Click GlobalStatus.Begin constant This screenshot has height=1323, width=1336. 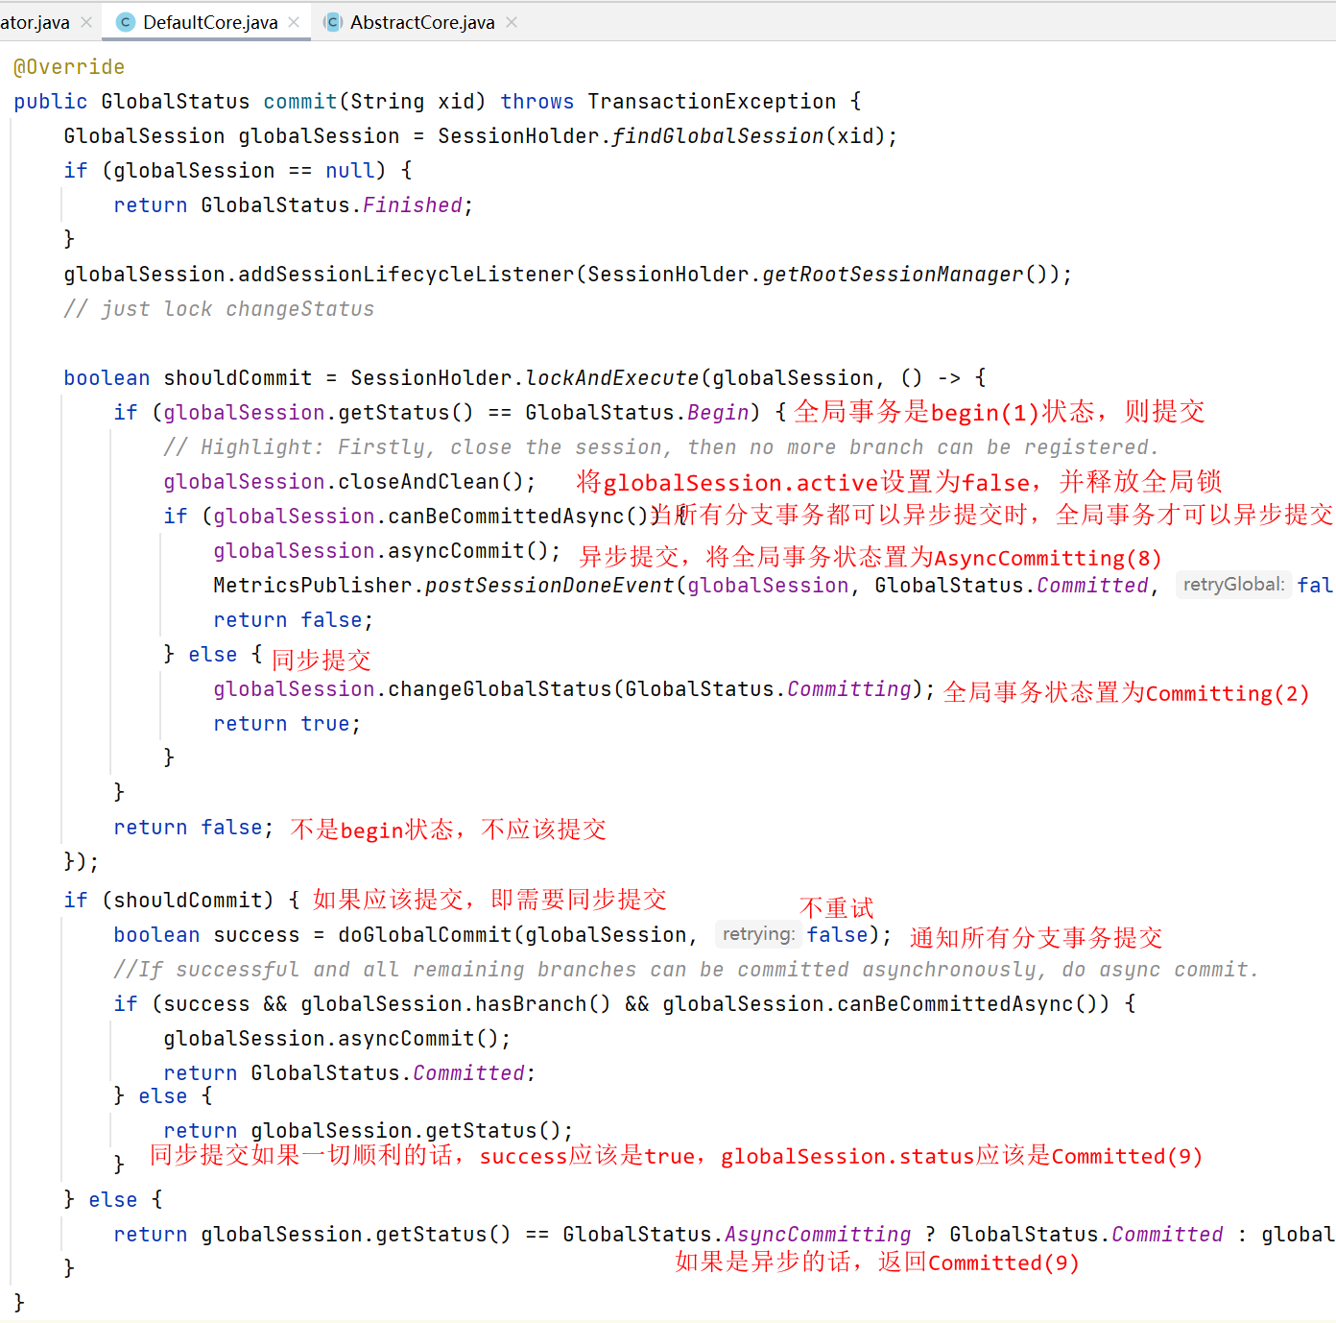[637, 413]
